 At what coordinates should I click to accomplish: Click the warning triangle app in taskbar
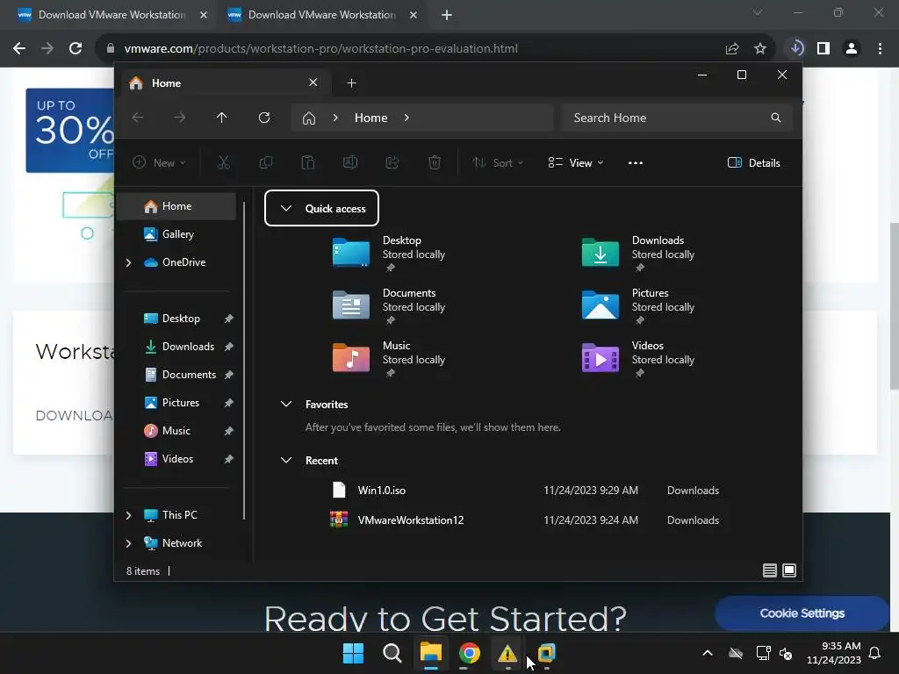[507, 653]
